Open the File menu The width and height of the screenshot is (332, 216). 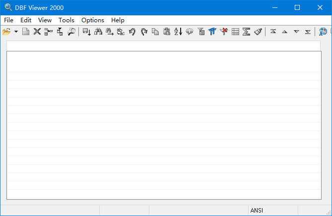(8, 20)
